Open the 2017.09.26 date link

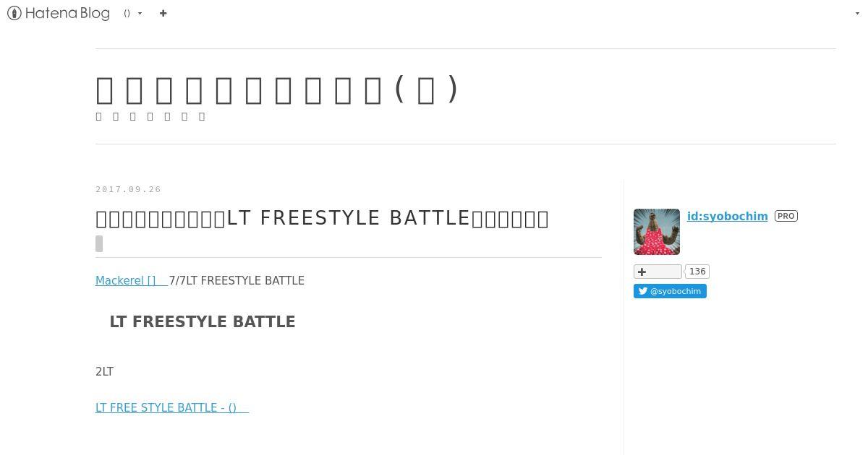click(128, 189)
